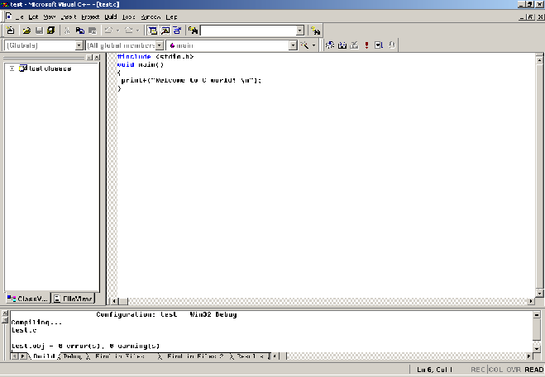545x377 pixels.
Task: Click output tabs scroll-right arrow
Action: 23,356
